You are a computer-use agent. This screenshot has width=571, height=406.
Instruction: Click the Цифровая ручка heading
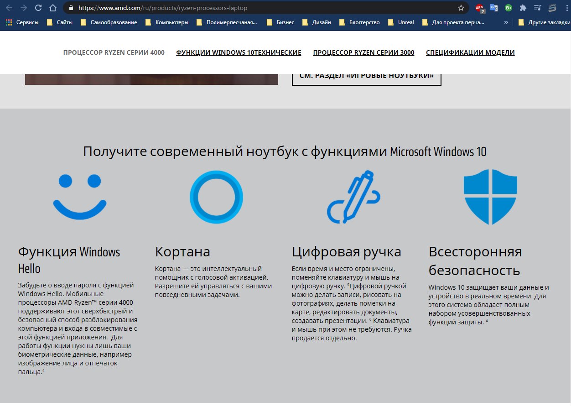click(x=347, y=251)
